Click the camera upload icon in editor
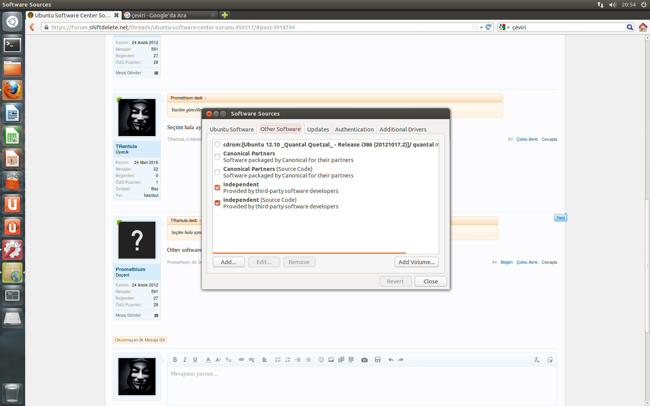 364,360
